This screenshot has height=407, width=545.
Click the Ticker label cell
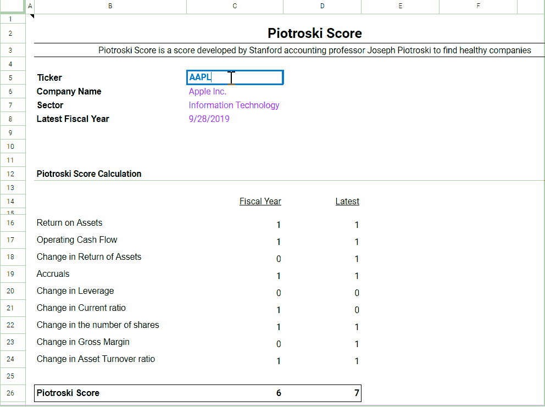(x=49, y=77)
